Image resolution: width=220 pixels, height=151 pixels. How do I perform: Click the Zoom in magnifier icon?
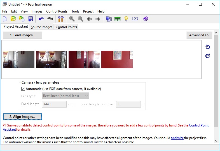[x=72, y=19]
